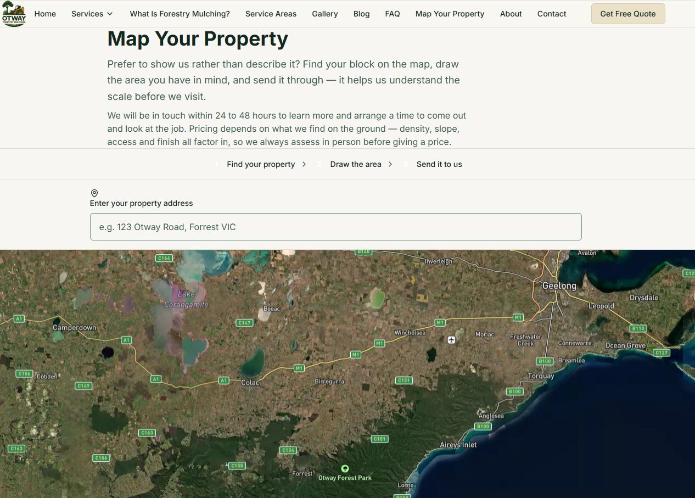Screen dimensions: 695x498
Task: Click the Ocean Grove label on map
Action: 626,345
